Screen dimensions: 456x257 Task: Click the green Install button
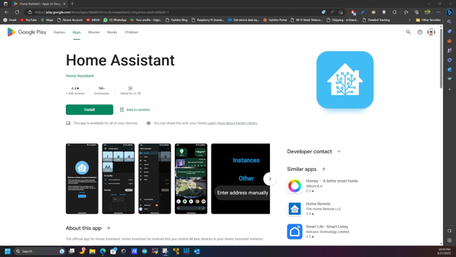point(89,109)
